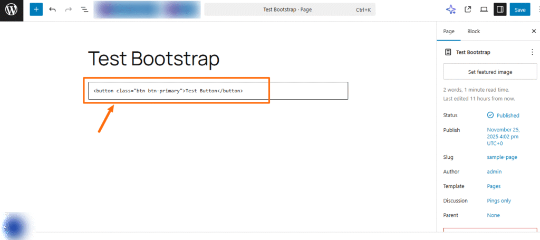Undo the last change

click(52, 9)
